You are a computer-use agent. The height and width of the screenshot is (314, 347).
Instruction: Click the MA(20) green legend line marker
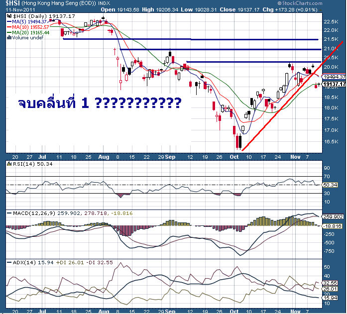[9, 32]
